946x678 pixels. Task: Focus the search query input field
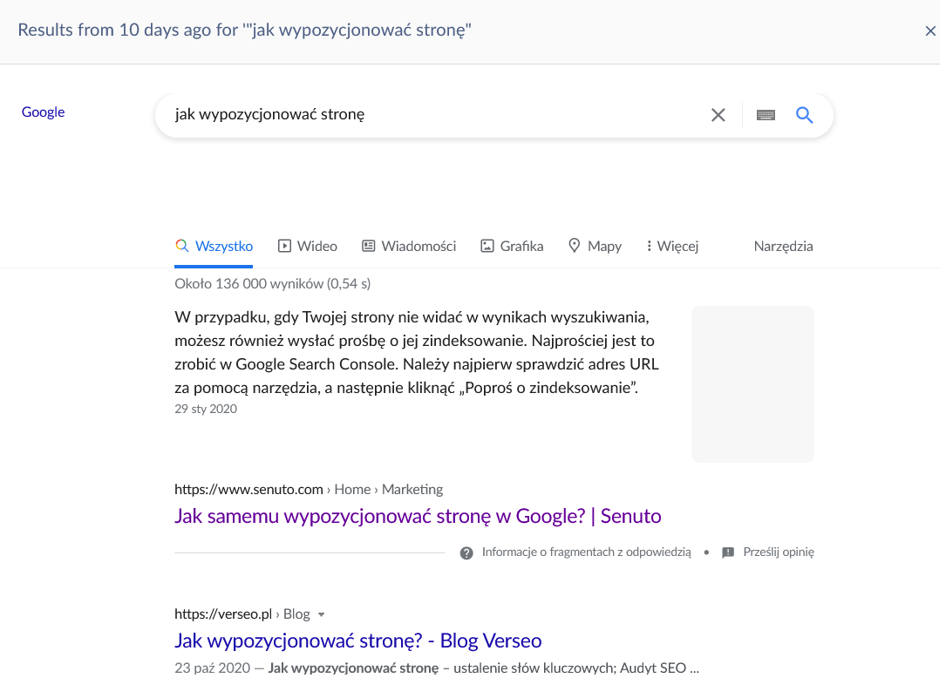click(x=434, y=115)
